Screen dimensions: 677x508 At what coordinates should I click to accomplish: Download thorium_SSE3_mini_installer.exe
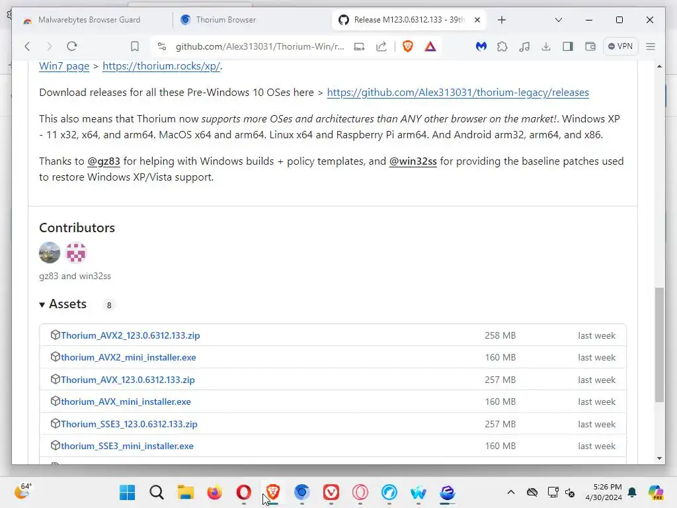pyautogui.click(x=127, y=446)
